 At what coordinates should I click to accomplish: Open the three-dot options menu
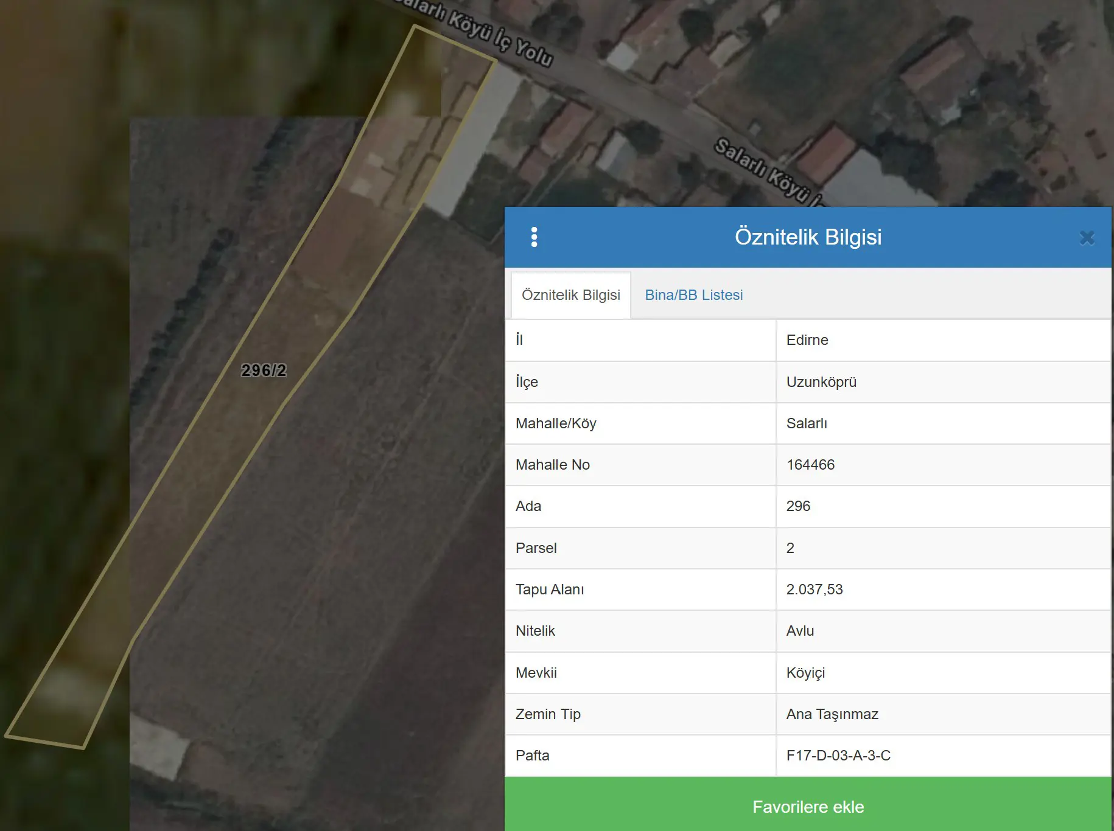point(534,237)
